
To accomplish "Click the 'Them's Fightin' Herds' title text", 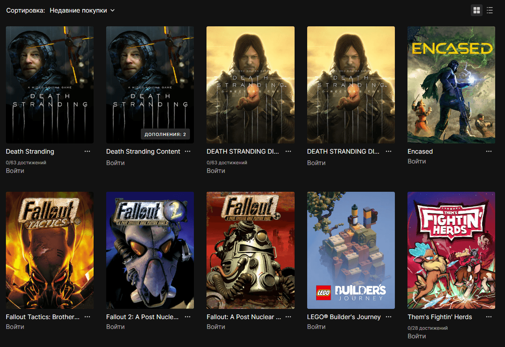I will [440, 317].
